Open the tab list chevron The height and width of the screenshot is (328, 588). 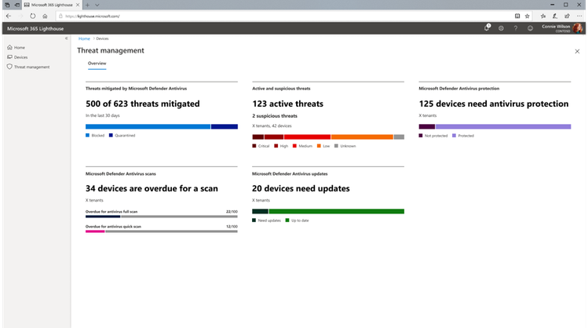tap(97, 5)
